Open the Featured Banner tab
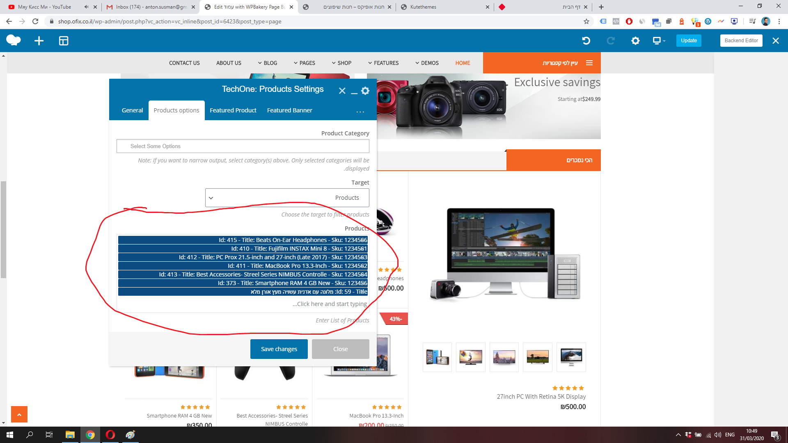 290,110
